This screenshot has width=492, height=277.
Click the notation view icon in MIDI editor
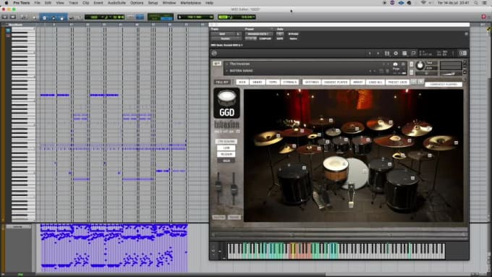point(24,17)
